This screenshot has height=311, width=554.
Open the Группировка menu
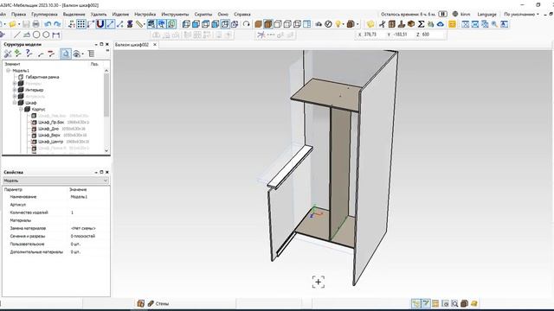coord(44,14)
